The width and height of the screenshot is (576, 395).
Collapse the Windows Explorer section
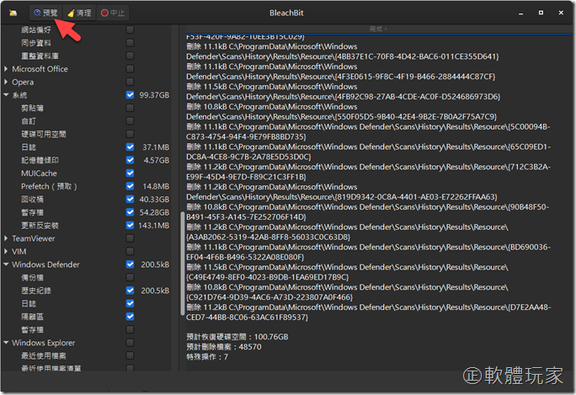point(6,343)
